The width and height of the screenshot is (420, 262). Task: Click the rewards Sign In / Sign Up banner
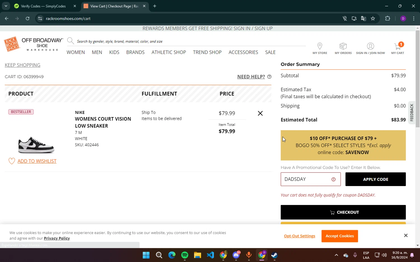tap(207, 28)
